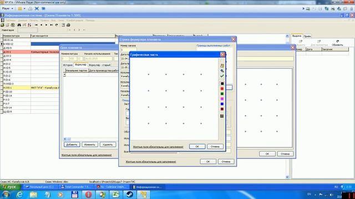The image size is (355, 199).
Task: Select the magenta color swatch
Action: coord(222,99)
